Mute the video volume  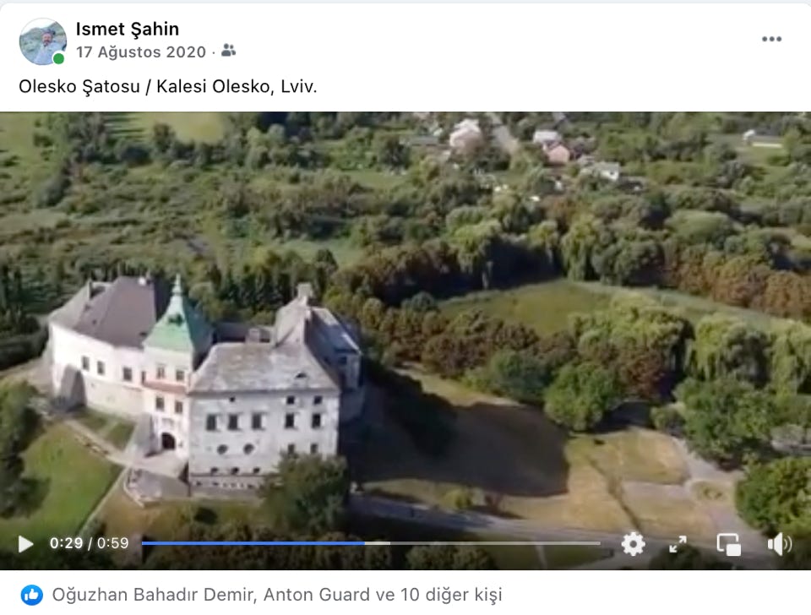point(779,544)
